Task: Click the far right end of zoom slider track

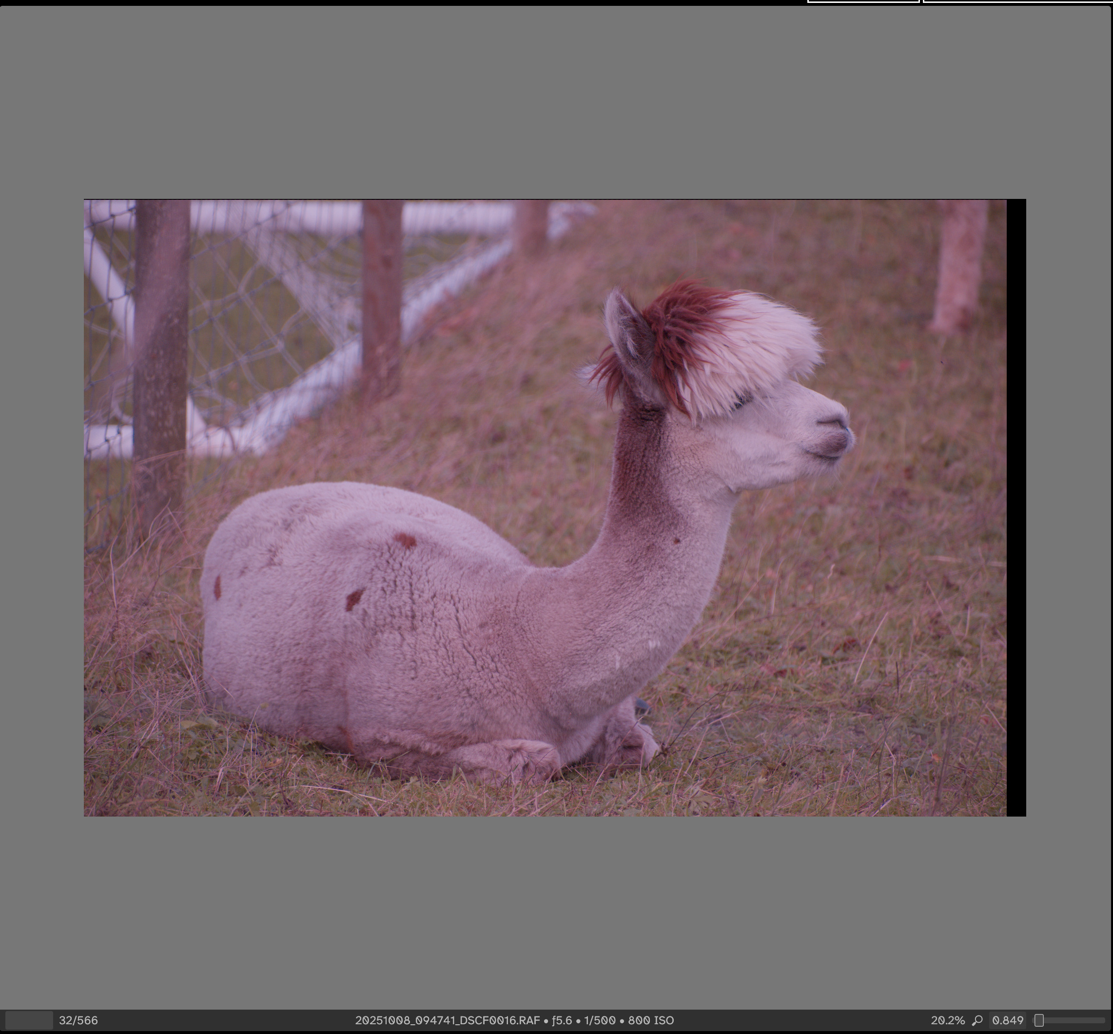Action: (1103, 1020)
